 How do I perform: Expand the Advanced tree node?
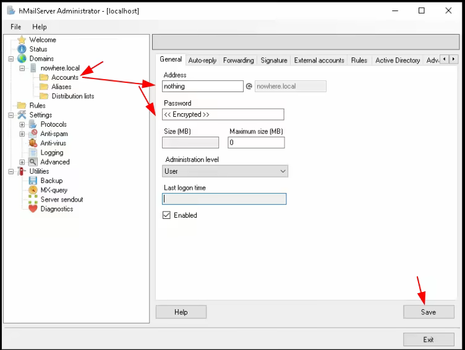22,162
